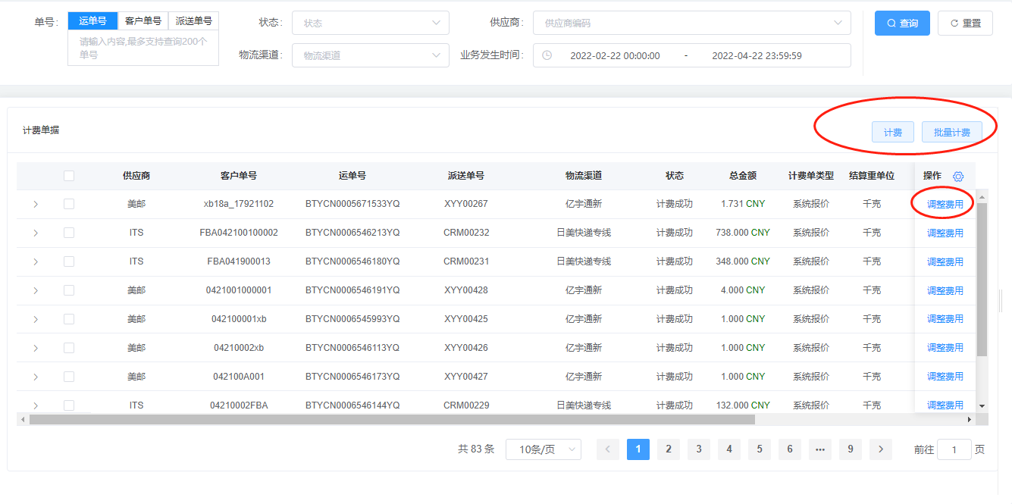Switch to 派送单号 tab
Screen dimensions: 1012x504
click(x=193, y=20)
